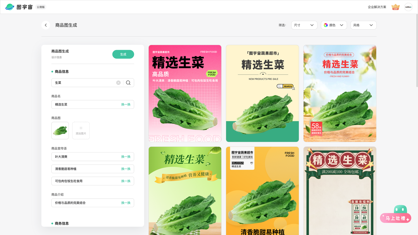Click the 商品宣传语 label
418x235 pixels.
pyautogui.click(x=59, y=148)
